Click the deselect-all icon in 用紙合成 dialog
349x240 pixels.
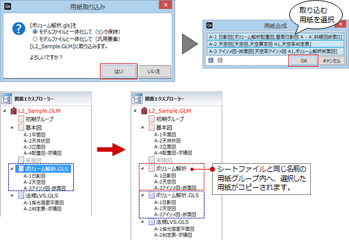[220, 60]
